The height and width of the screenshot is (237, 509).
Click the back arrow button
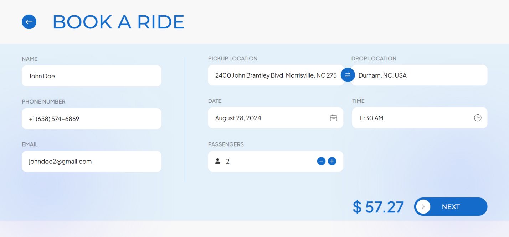(29, 22)
